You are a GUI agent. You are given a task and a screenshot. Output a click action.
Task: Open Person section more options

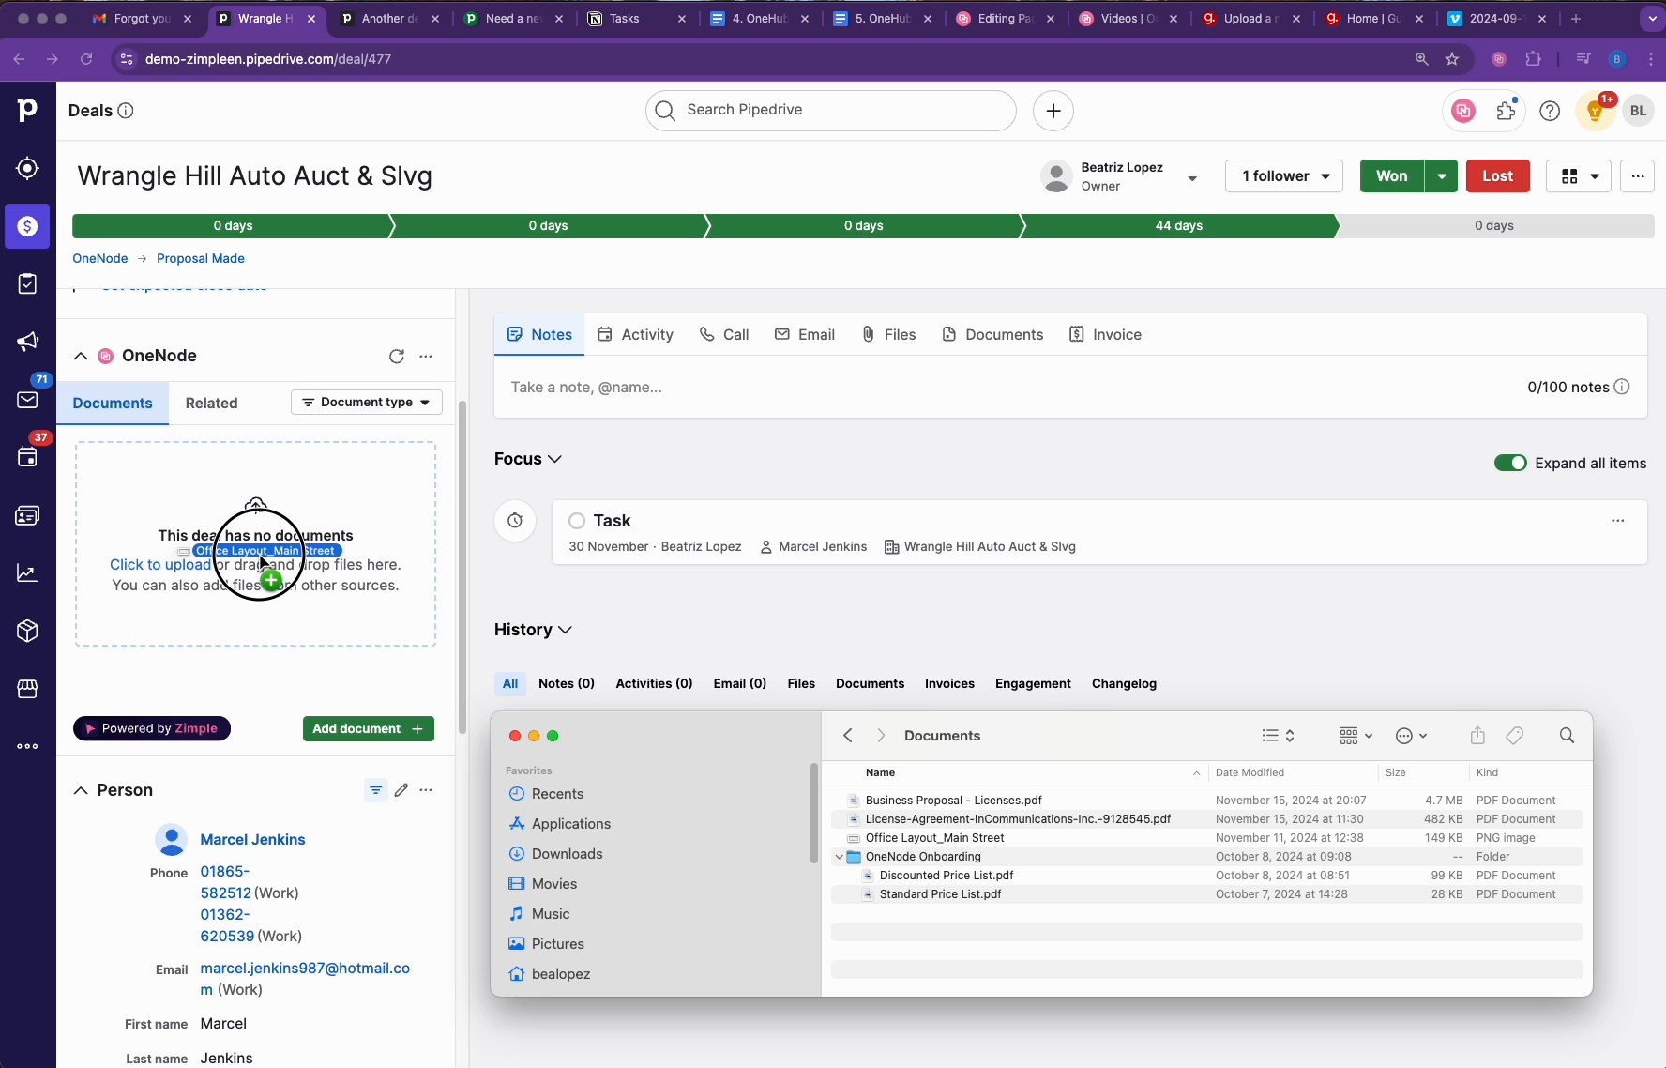coord(426,790)
